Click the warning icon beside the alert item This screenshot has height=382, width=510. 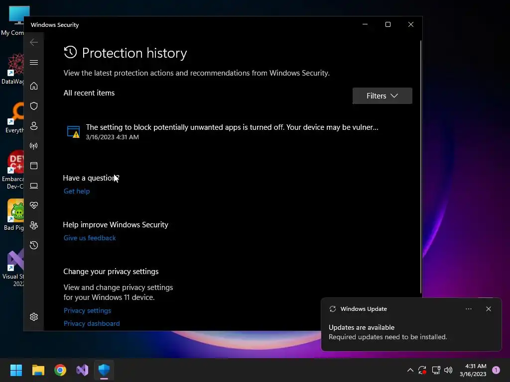point(74,131)
